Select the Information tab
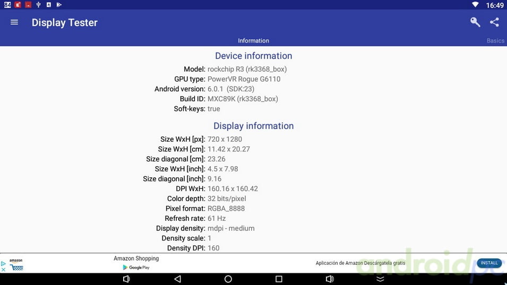Viewport: 507px width, 285px height. coord(253,41)
